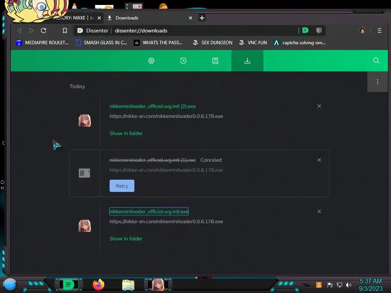Open the Start orb on taskbar
Screen dimensions: 391x293
(x=10, y=285)
